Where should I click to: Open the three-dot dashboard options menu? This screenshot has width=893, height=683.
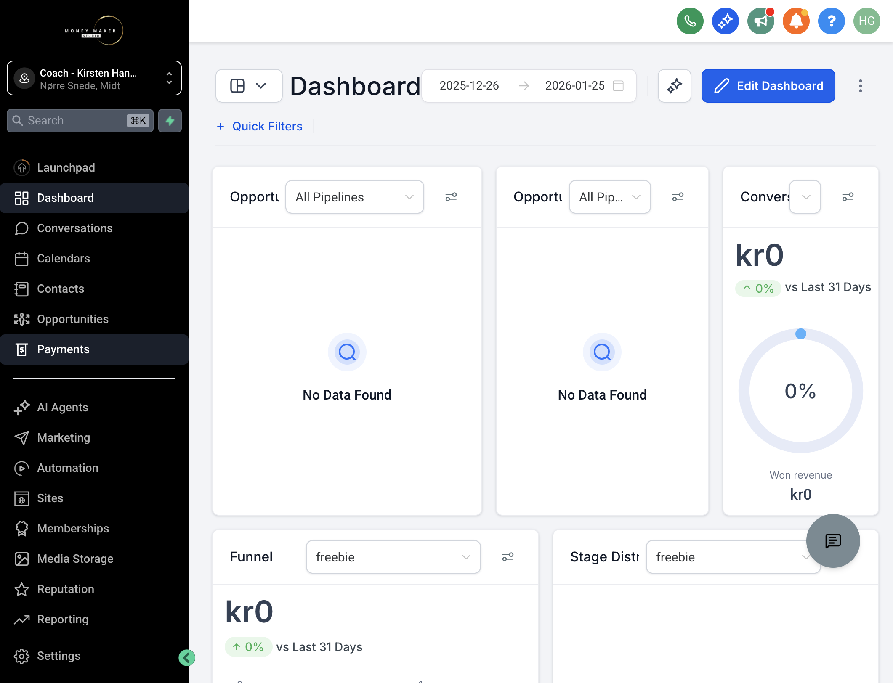860,86
